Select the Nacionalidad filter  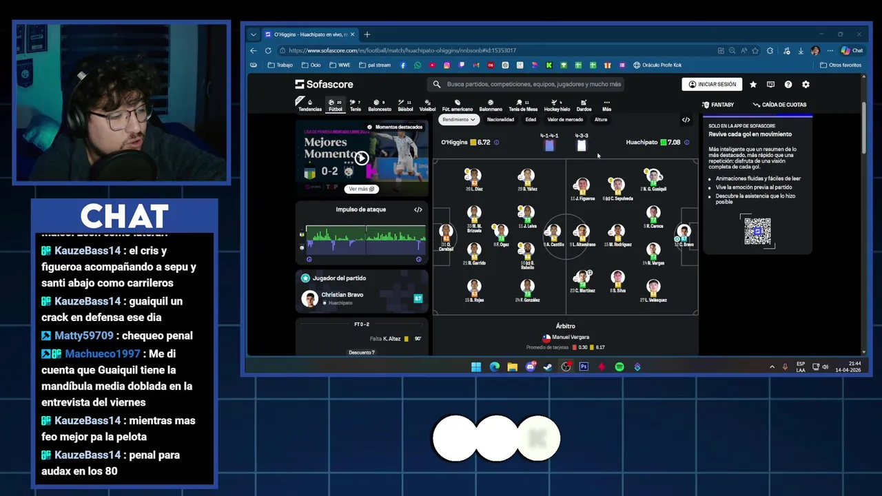(x=500, y=120)
